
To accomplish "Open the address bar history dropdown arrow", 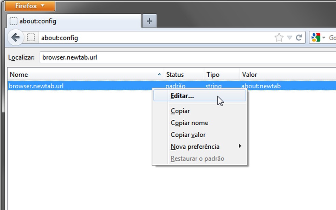I will [290, 37].
